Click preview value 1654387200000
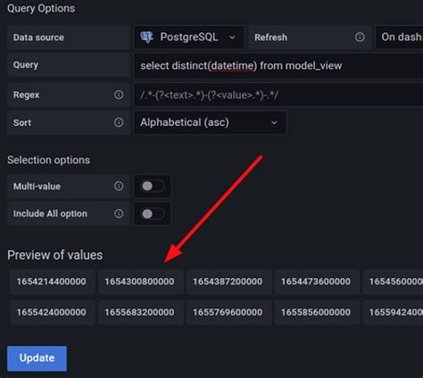This screenshot has width=423, height=378. click(228, 281)
